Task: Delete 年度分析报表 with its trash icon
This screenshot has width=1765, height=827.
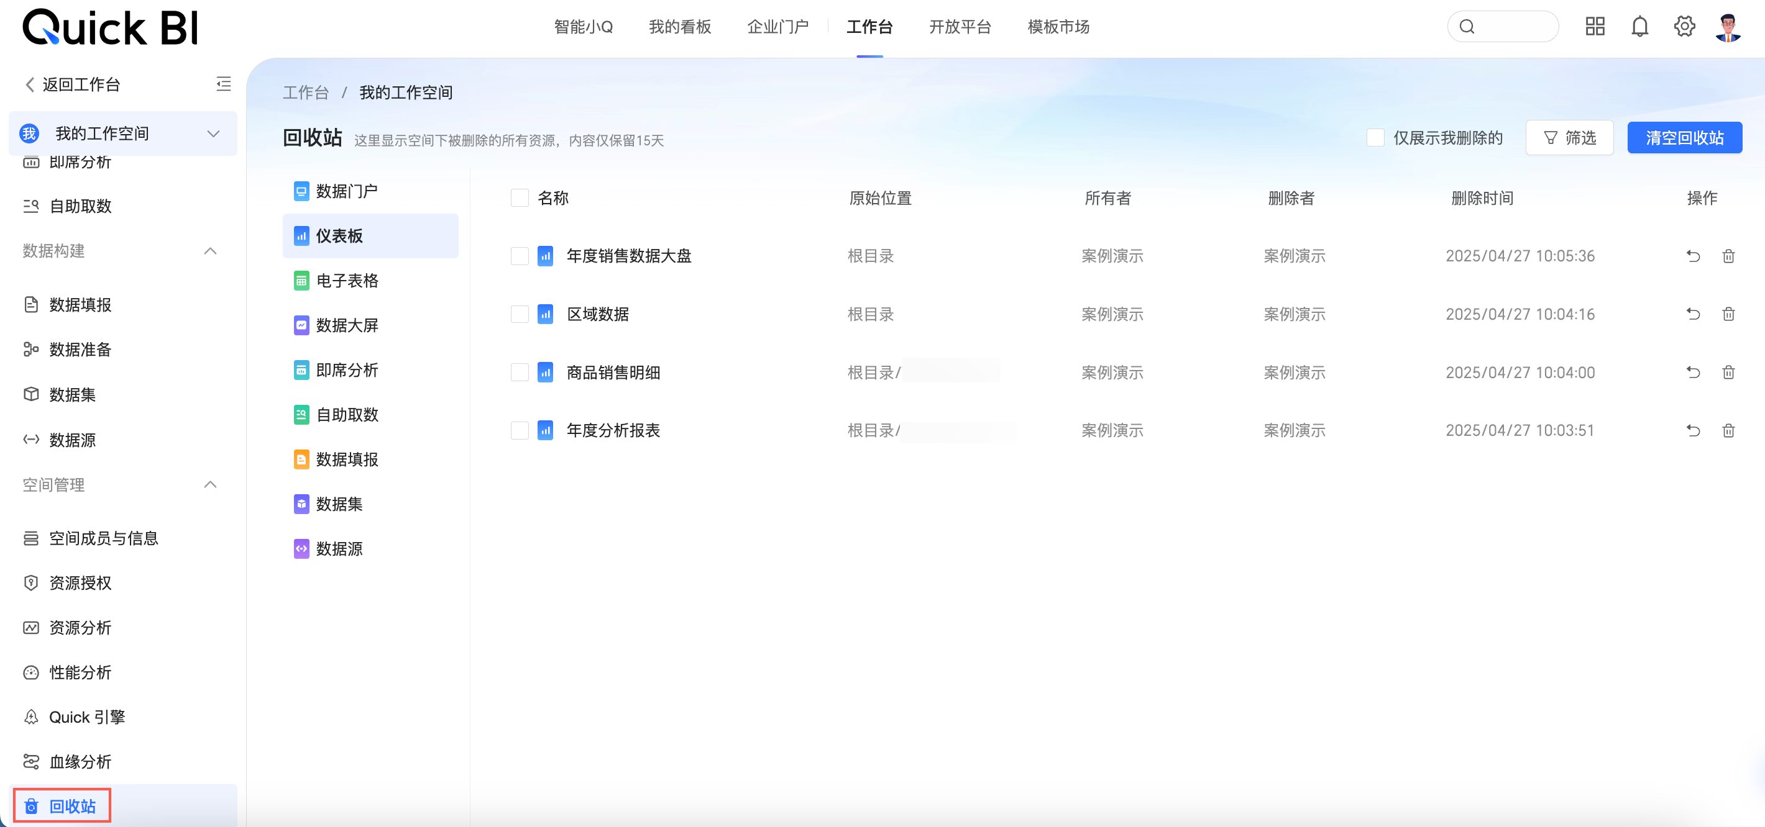Action: pos(1729,431)
